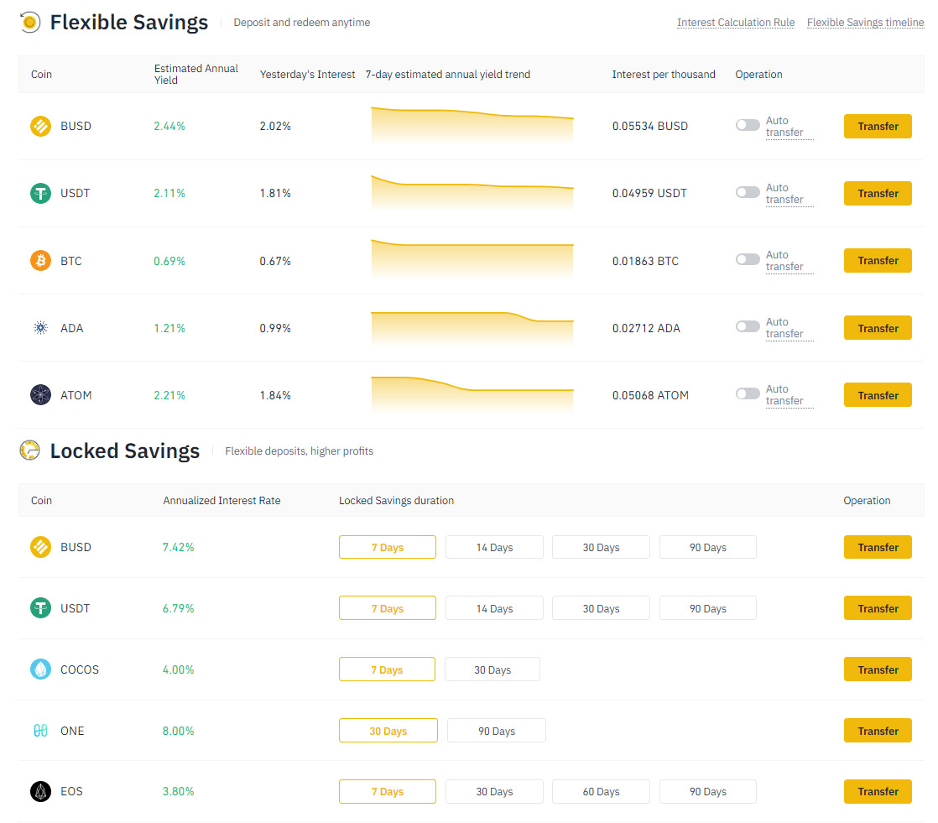Click Transfer for COCOS
The height and width of the screenshot is (823, 938).
pos(878,669)
